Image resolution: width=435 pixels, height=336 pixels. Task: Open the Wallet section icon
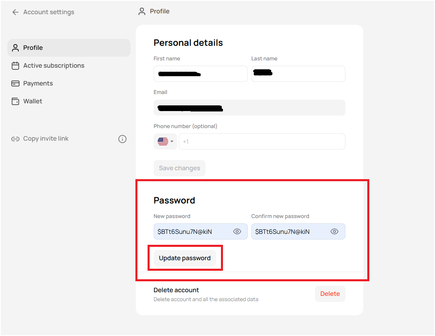coord(15,101)
